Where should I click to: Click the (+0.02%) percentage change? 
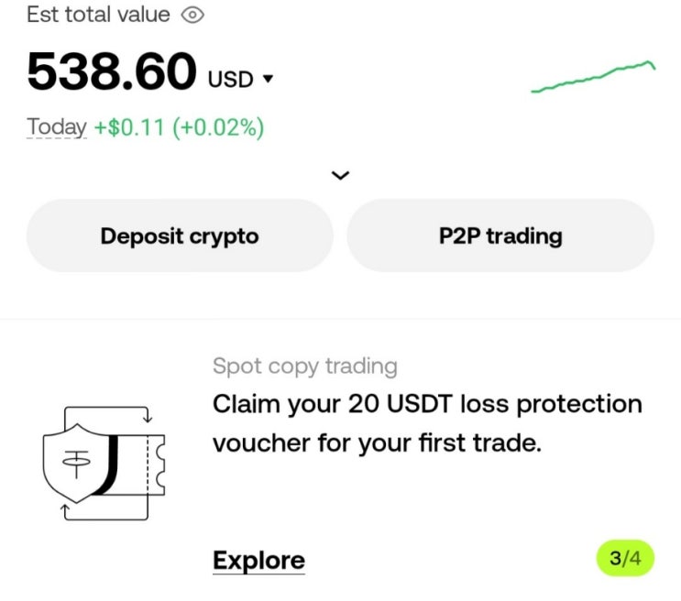(x=217, y=127)
